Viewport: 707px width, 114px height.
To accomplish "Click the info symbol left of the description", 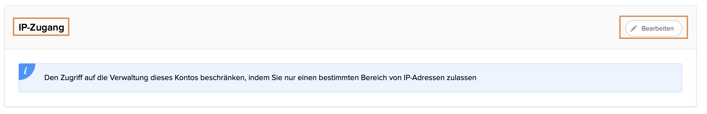I will click(26, 71).
